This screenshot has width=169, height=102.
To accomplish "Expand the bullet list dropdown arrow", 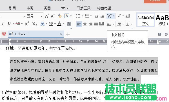I will (82, 16).
